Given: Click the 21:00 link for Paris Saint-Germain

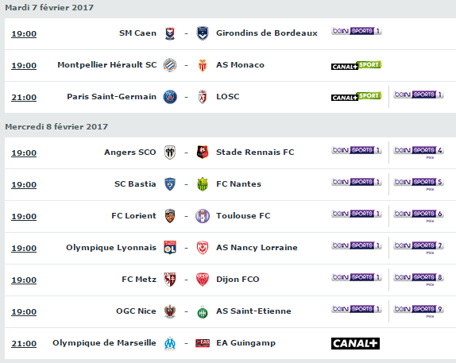Looking at the screenshot, I should coord(24,98).
